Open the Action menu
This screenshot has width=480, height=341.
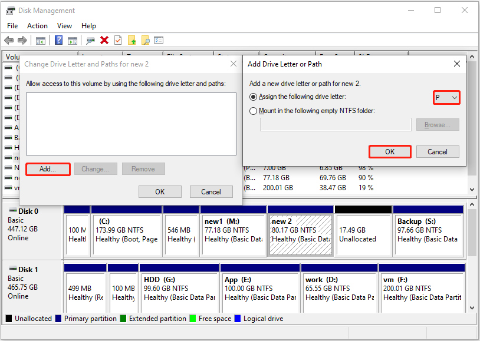(37, 25)
